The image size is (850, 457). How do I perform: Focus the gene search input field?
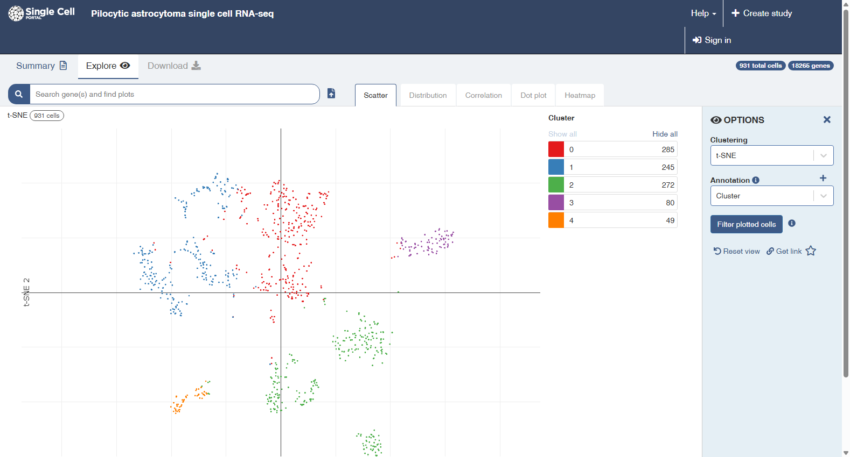click(175, 94)
